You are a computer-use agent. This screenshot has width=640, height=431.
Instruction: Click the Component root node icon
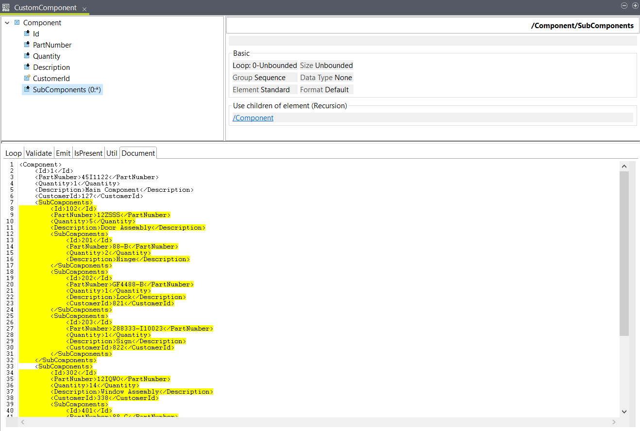pos(17,23)
